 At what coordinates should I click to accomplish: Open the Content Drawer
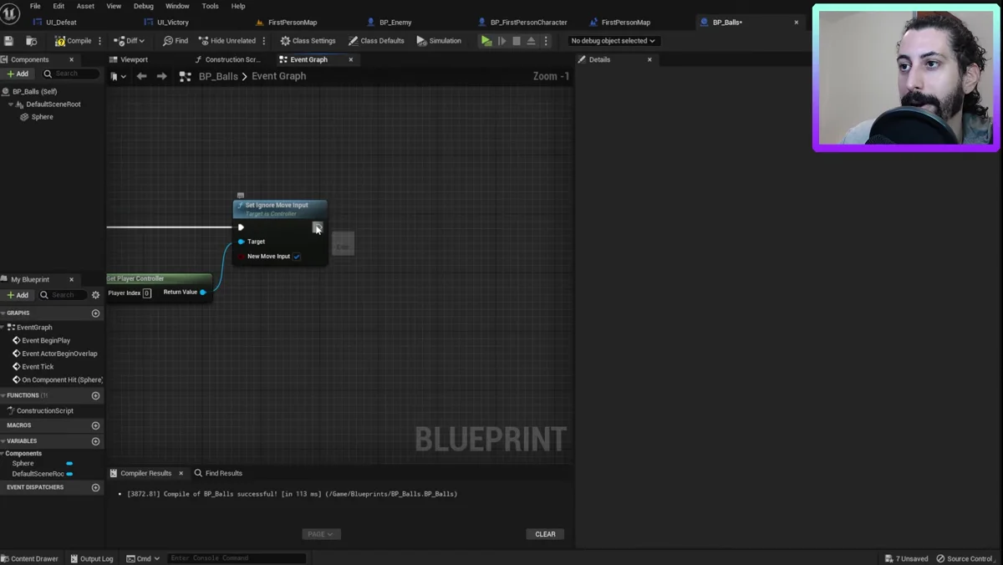click(x=29, y=558)
